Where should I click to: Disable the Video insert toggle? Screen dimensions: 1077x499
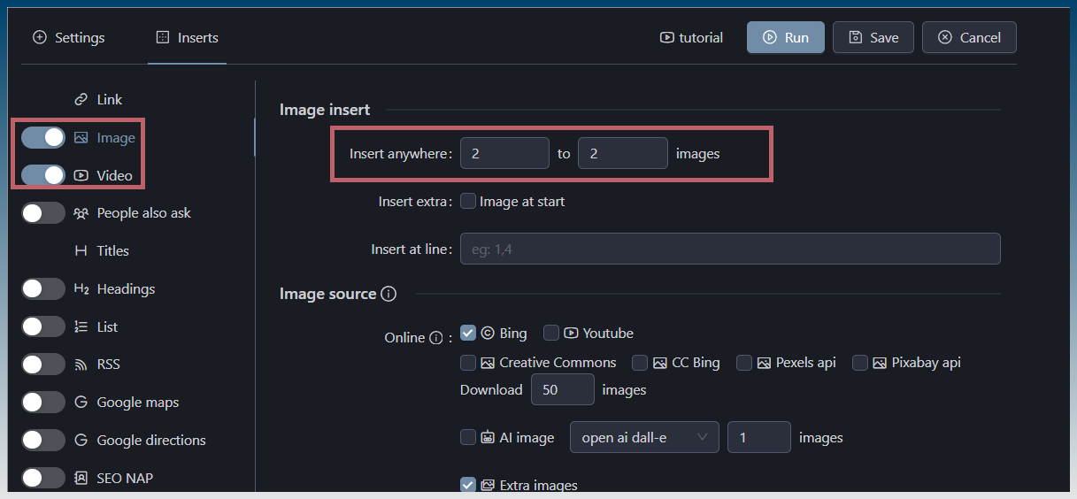click(43, 175)
